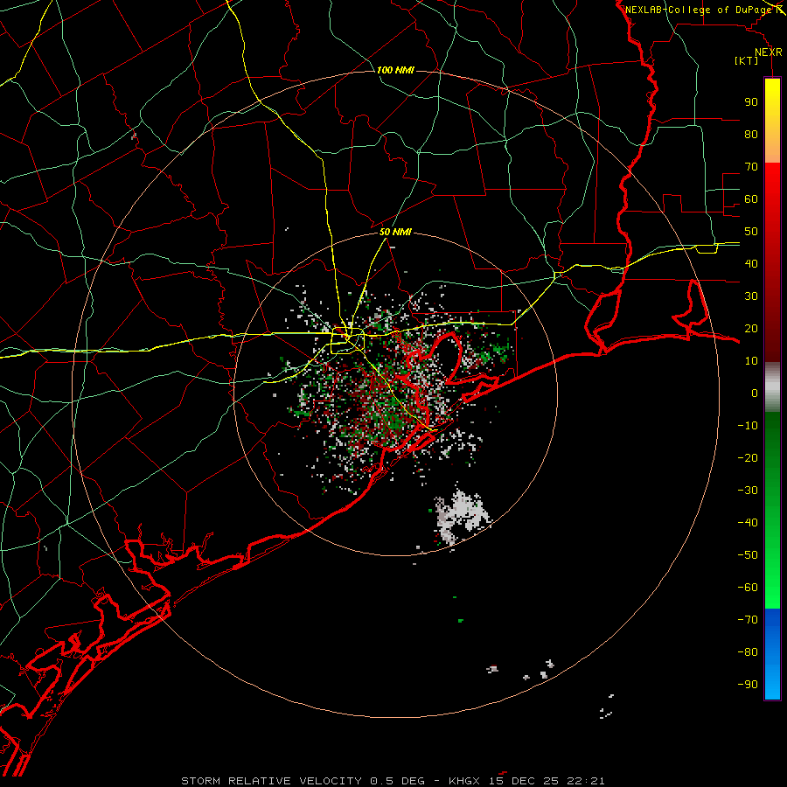Click the yellow top segment of color bar

click(772, 121)
